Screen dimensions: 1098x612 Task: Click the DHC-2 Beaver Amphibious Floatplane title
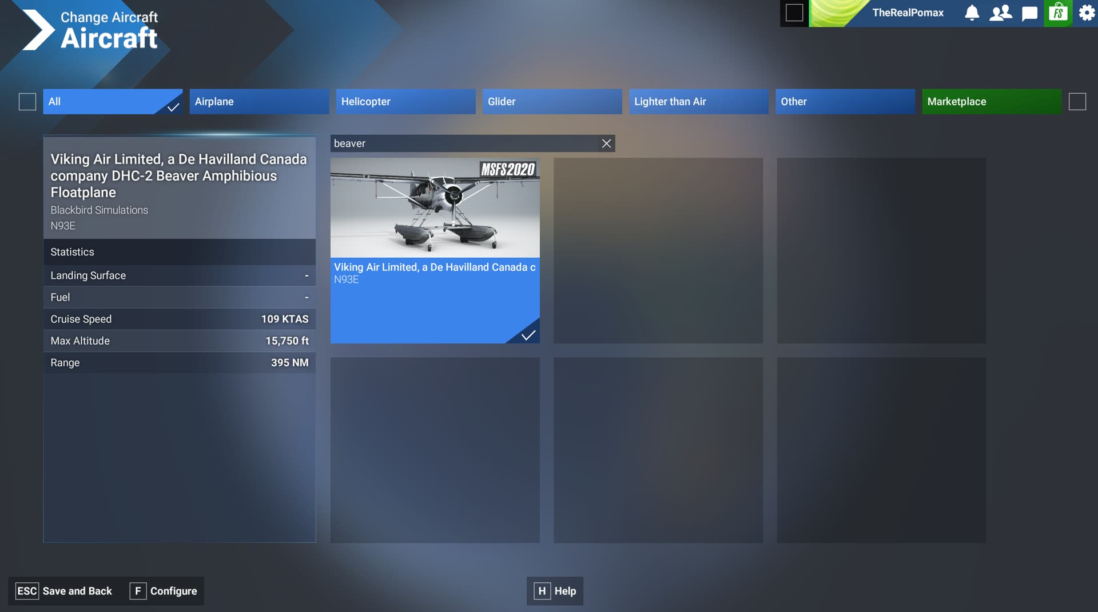[179, 175]
